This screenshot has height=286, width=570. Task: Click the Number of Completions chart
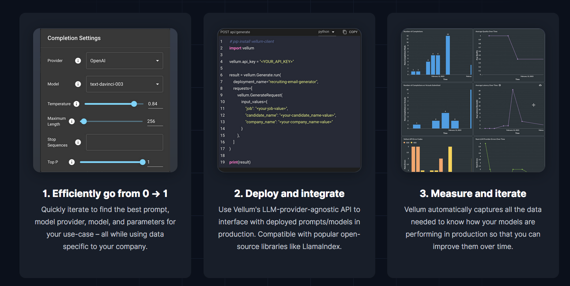coord(437,55)
